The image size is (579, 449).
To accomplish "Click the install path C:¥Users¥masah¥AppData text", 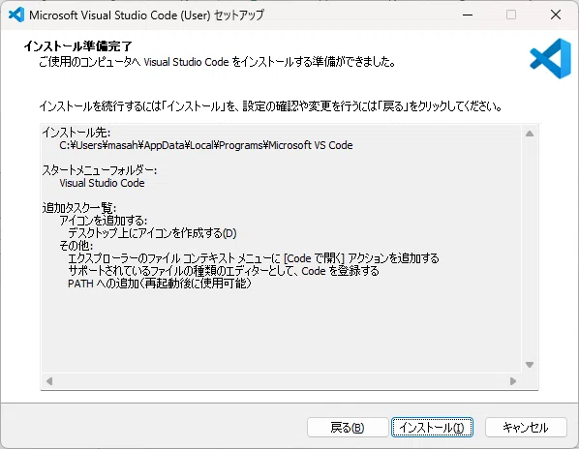I will (x=206, y=145).
